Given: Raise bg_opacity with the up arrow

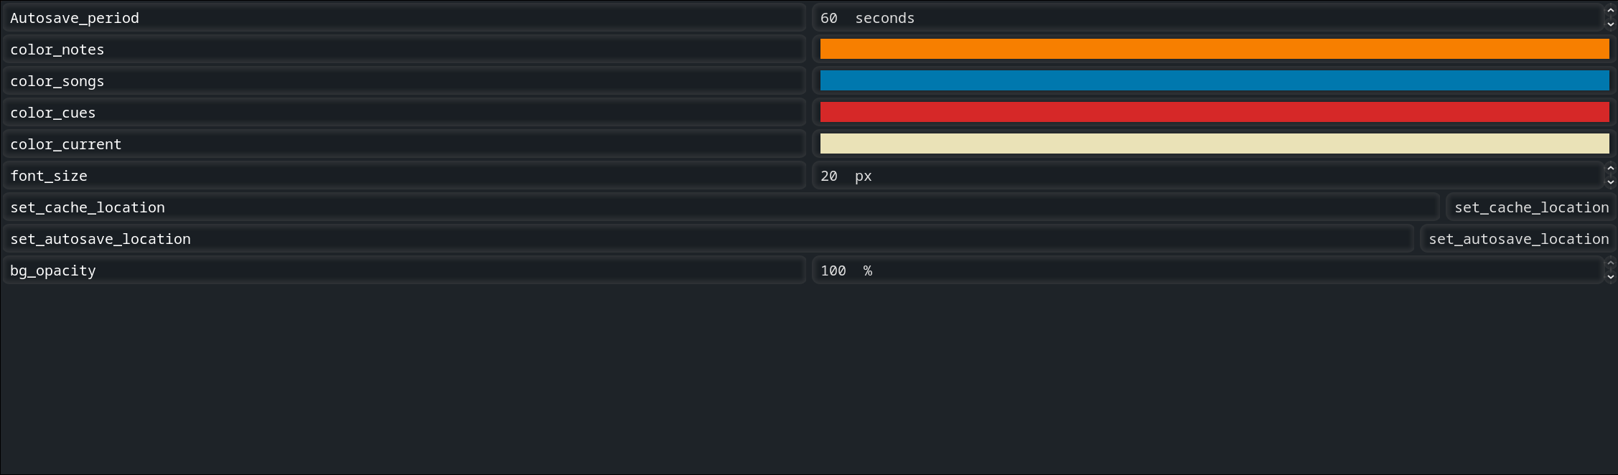Looking at the screenshot, I should pos(1610,264).
